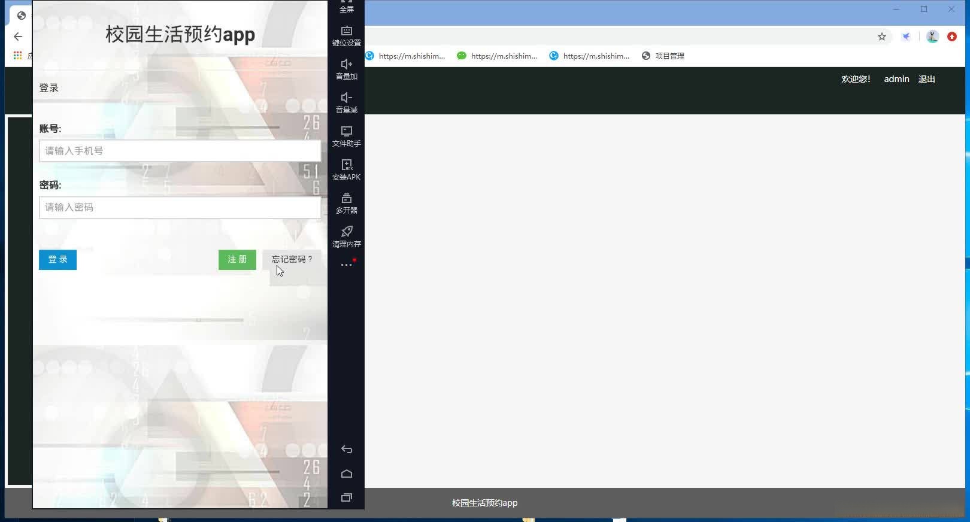
Task: Click the install APK (安装APK) icon
Action: [x=347, y=170]
